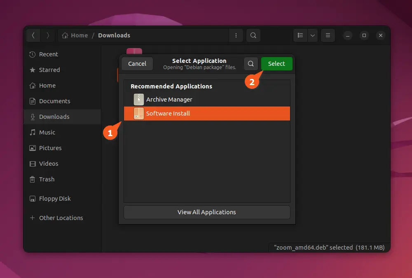The image size is (412, 278).
Task: Open the three-dot path options menu
Action: (236, 35)
